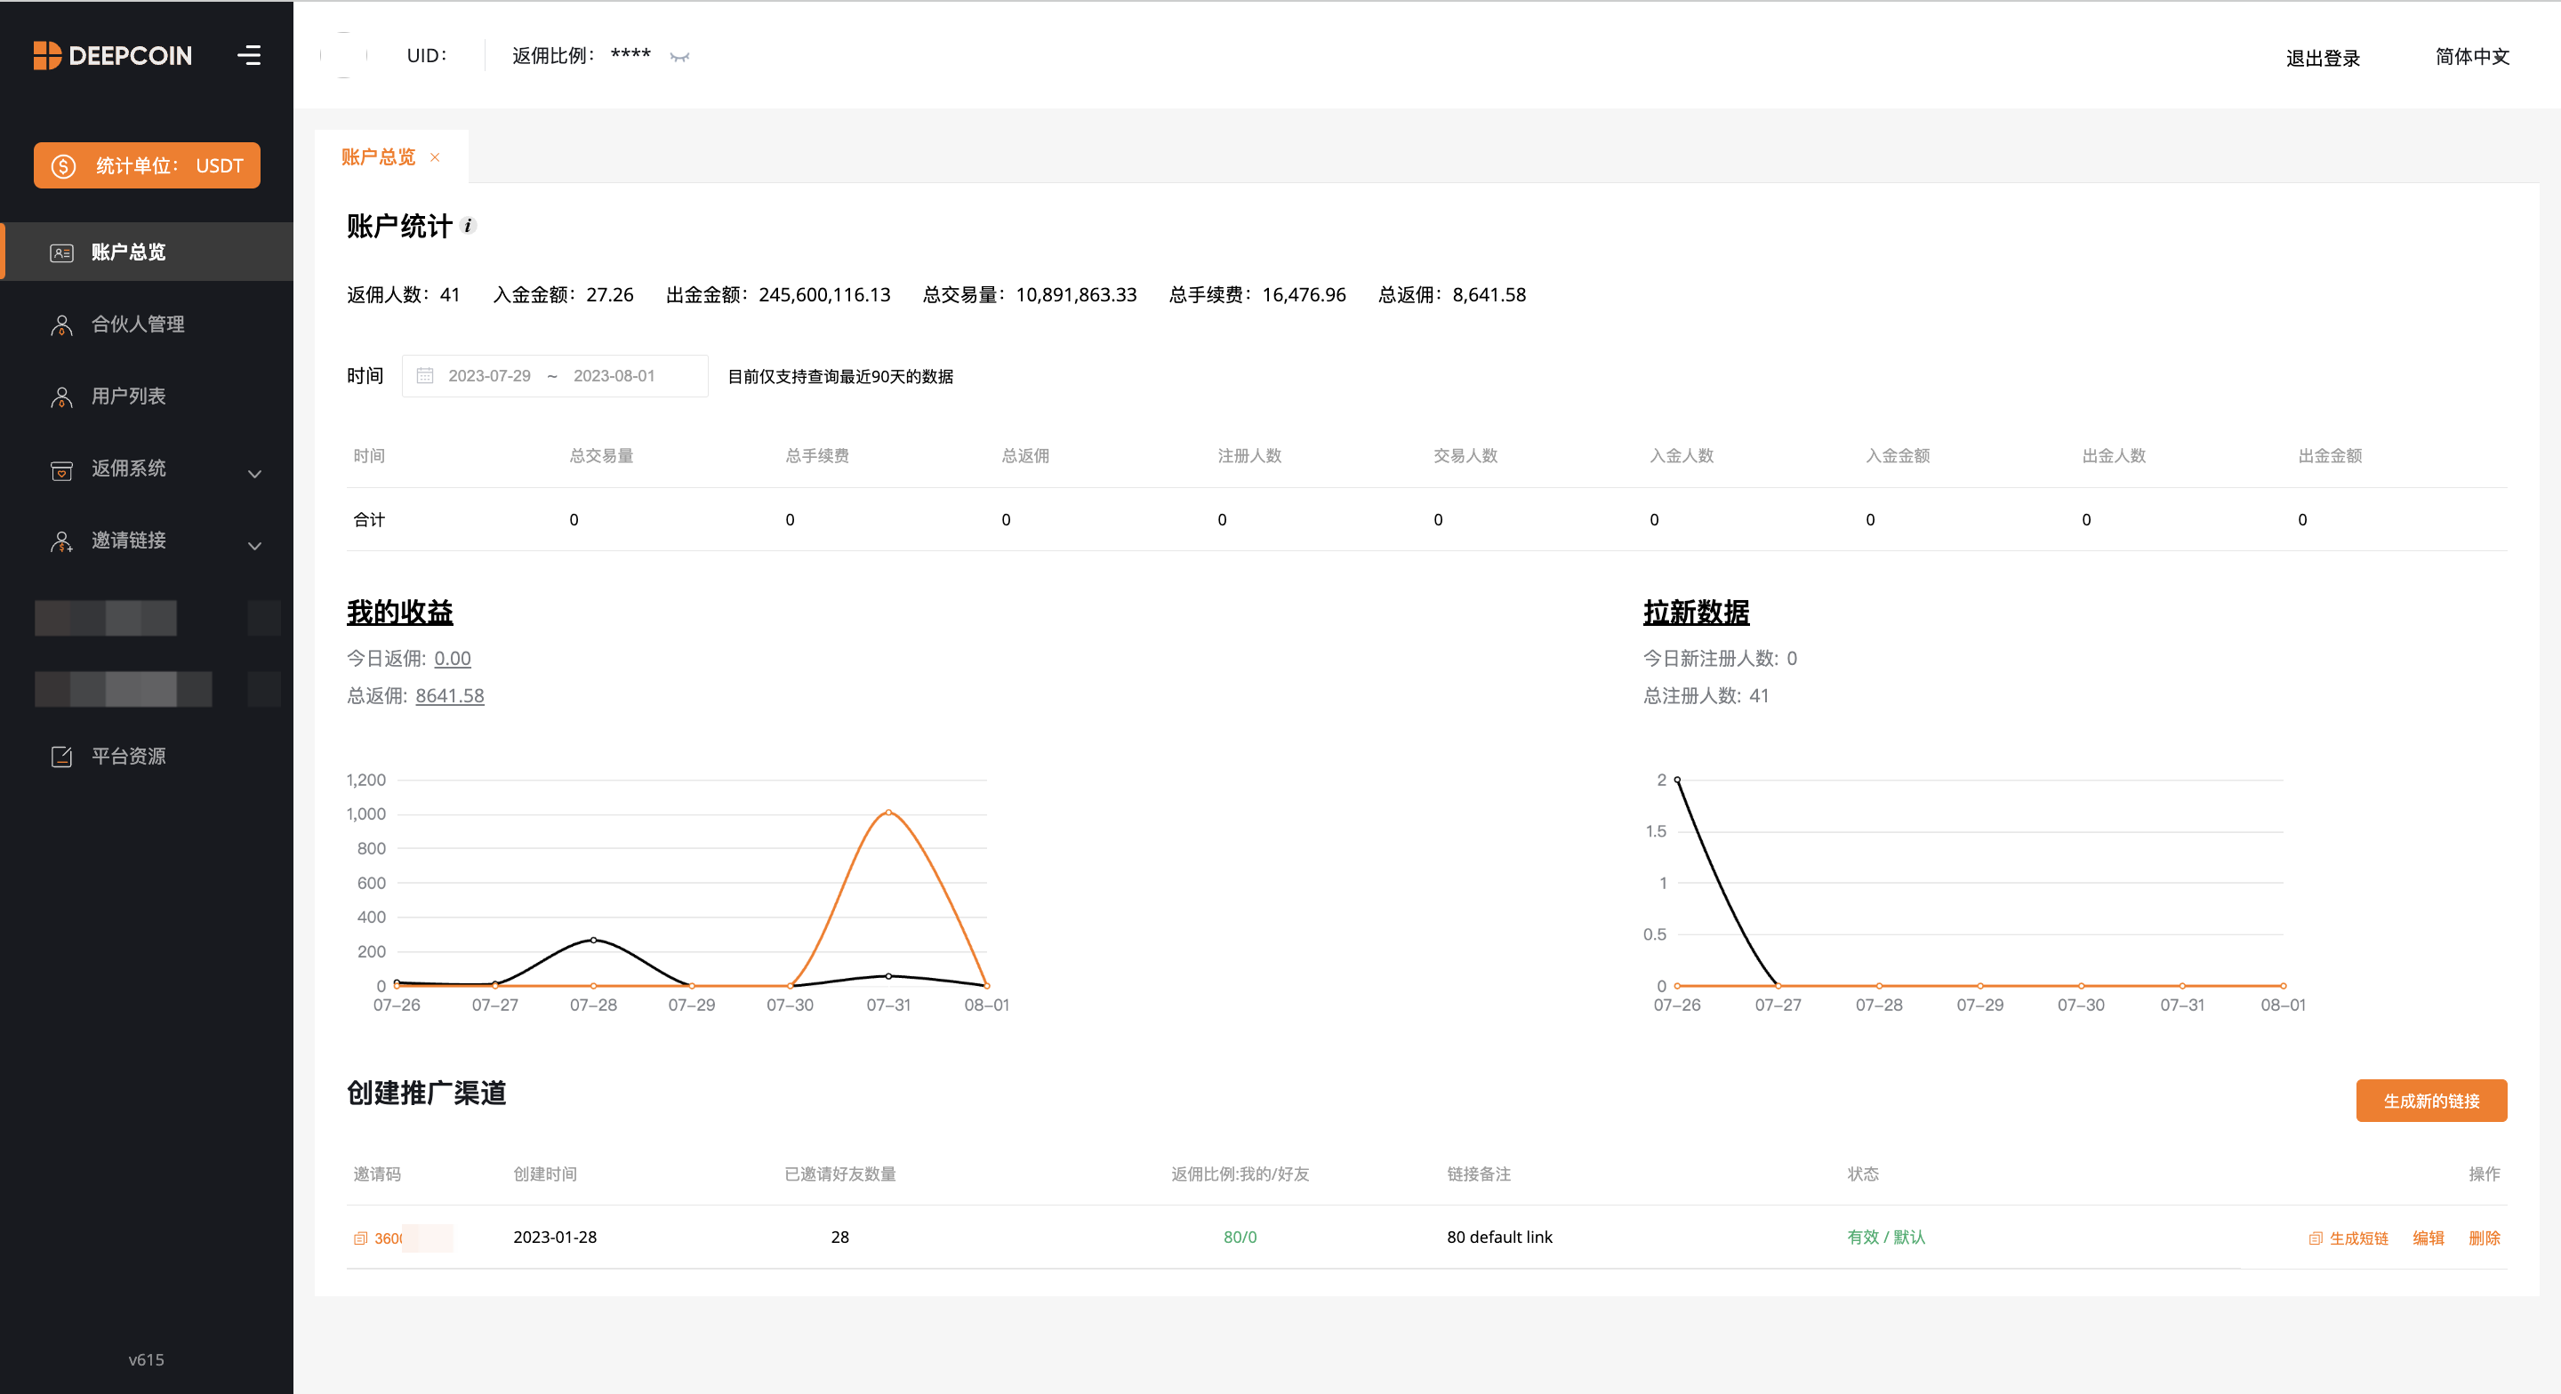Click the 07-31 peak point on the earnings chart

(x=887, y=813)
